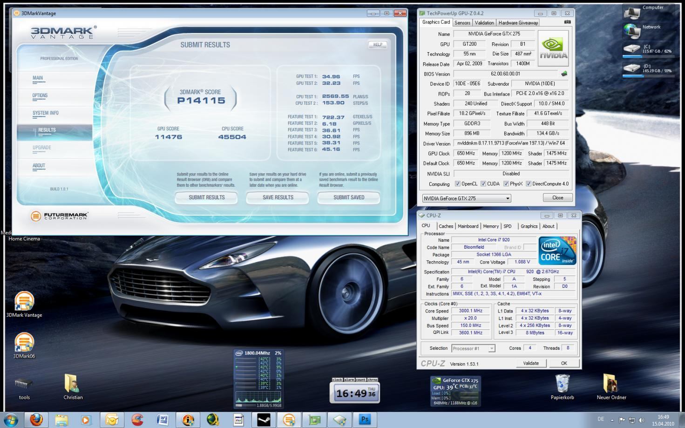
Task: Click the Save Results button
Action: (x=278, y=197)
